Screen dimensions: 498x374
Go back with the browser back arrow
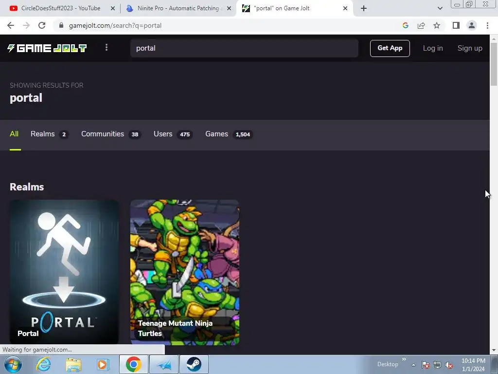[11, 25]
